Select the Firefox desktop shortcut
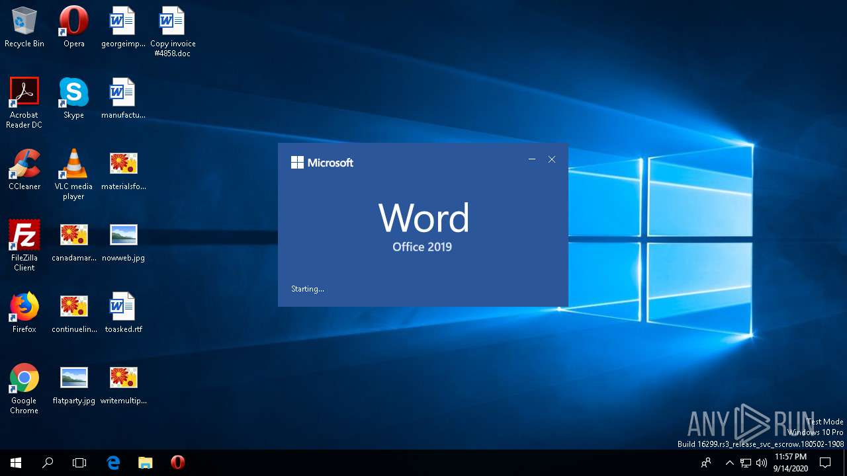The width and height of the screenshot is (847, 476). coord(24,313)
